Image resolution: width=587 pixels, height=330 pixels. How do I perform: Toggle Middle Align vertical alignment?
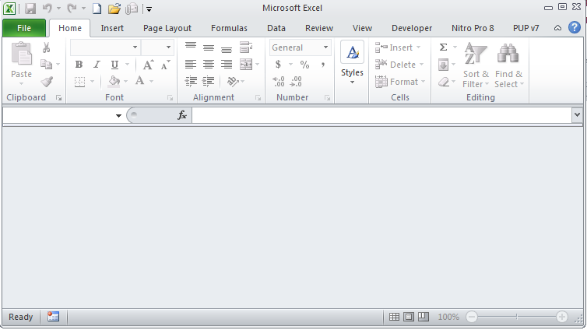tap(209, 47)
